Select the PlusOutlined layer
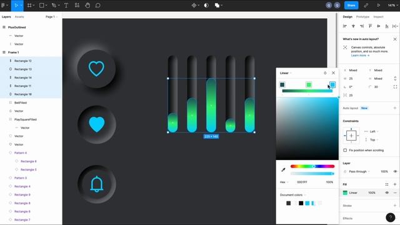The height and width of the screenshot is (225, 400). 17,27
